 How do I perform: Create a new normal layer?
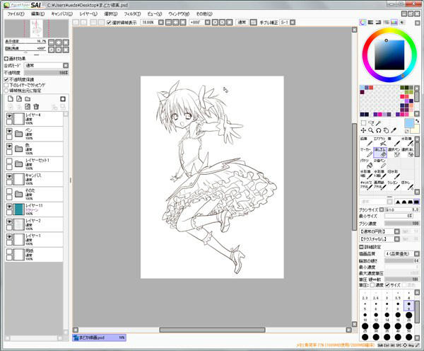11,99
